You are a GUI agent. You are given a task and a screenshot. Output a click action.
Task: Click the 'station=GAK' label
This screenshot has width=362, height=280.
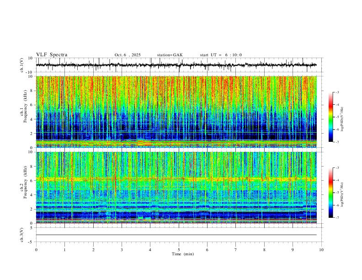pos(170,55)
